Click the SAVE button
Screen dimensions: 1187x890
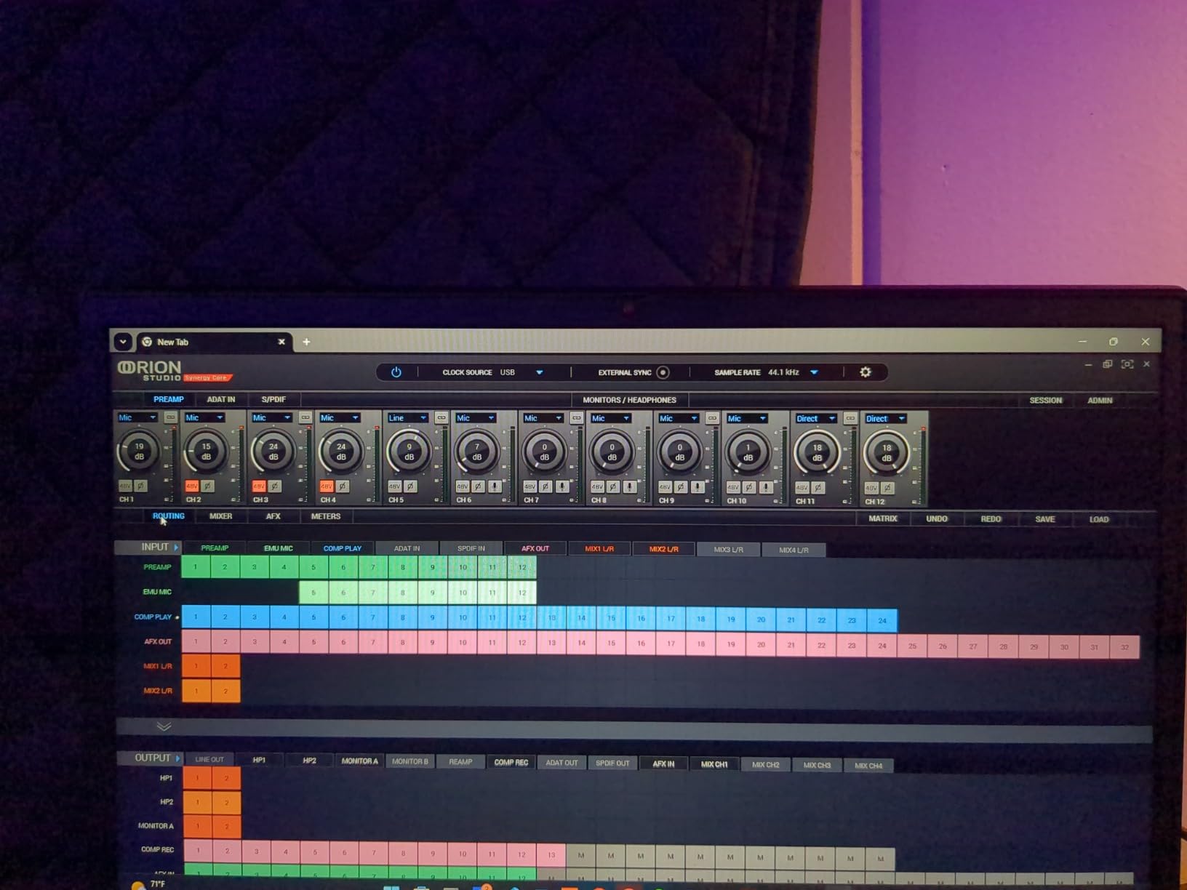[x=1045, y=519]
